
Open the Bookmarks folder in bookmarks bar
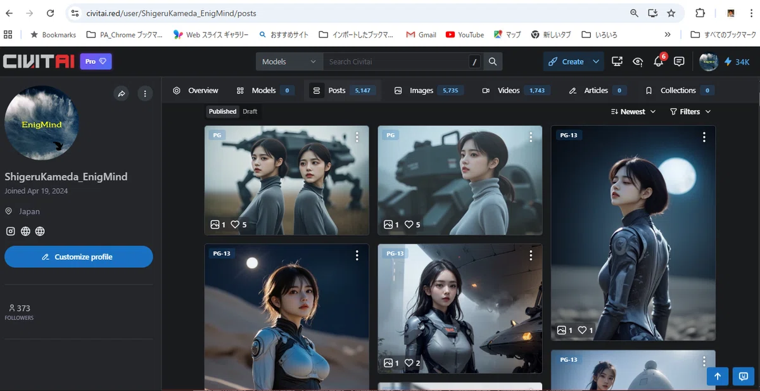point(53,35)
